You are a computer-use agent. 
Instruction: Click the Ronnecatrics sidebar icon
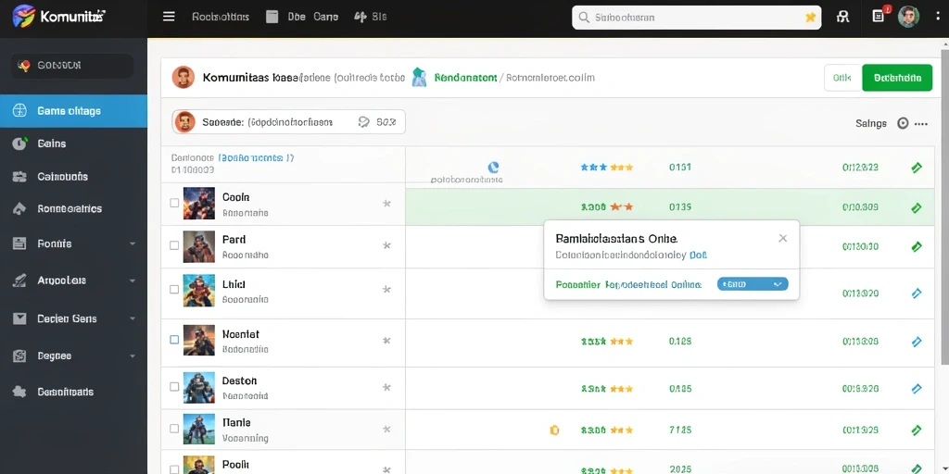click(x=19, y=208)
